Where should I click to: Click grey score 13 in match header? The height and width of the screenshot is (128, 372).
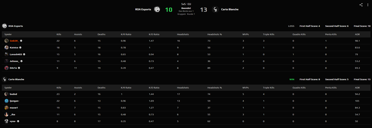(x=203, y=10)
